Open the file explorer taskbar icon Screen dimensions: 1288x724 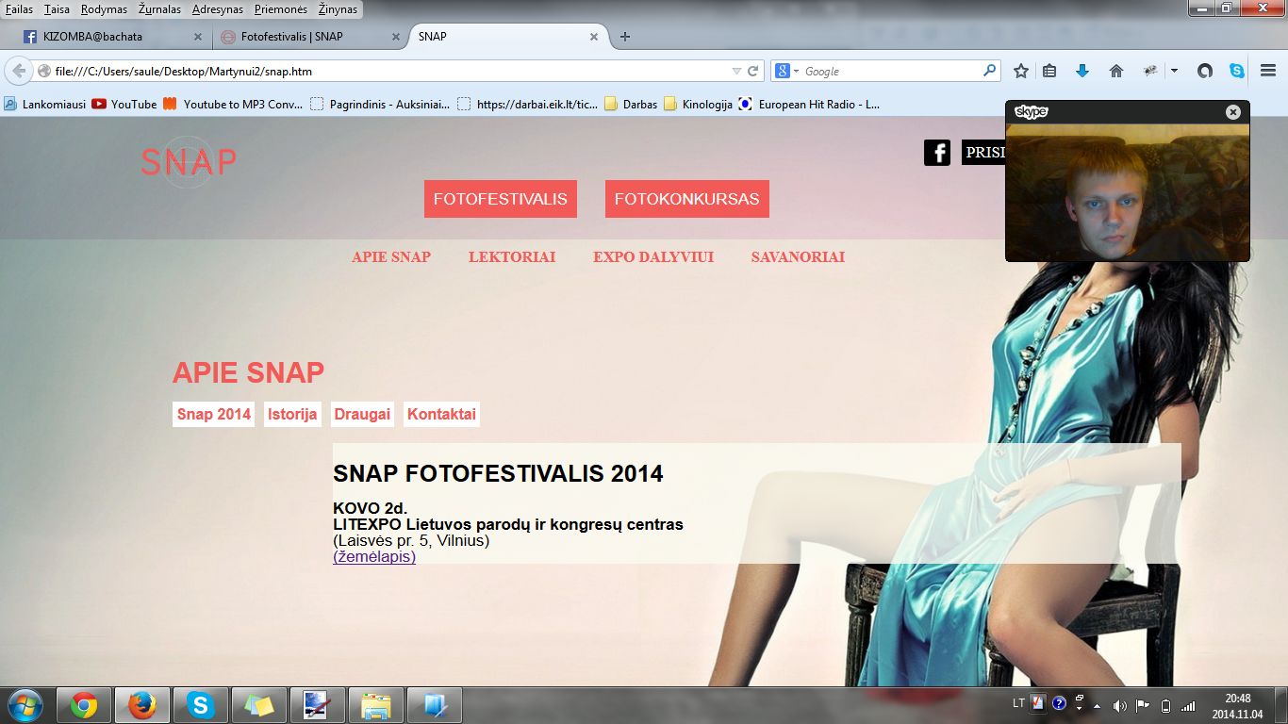[x=376, y=705]
